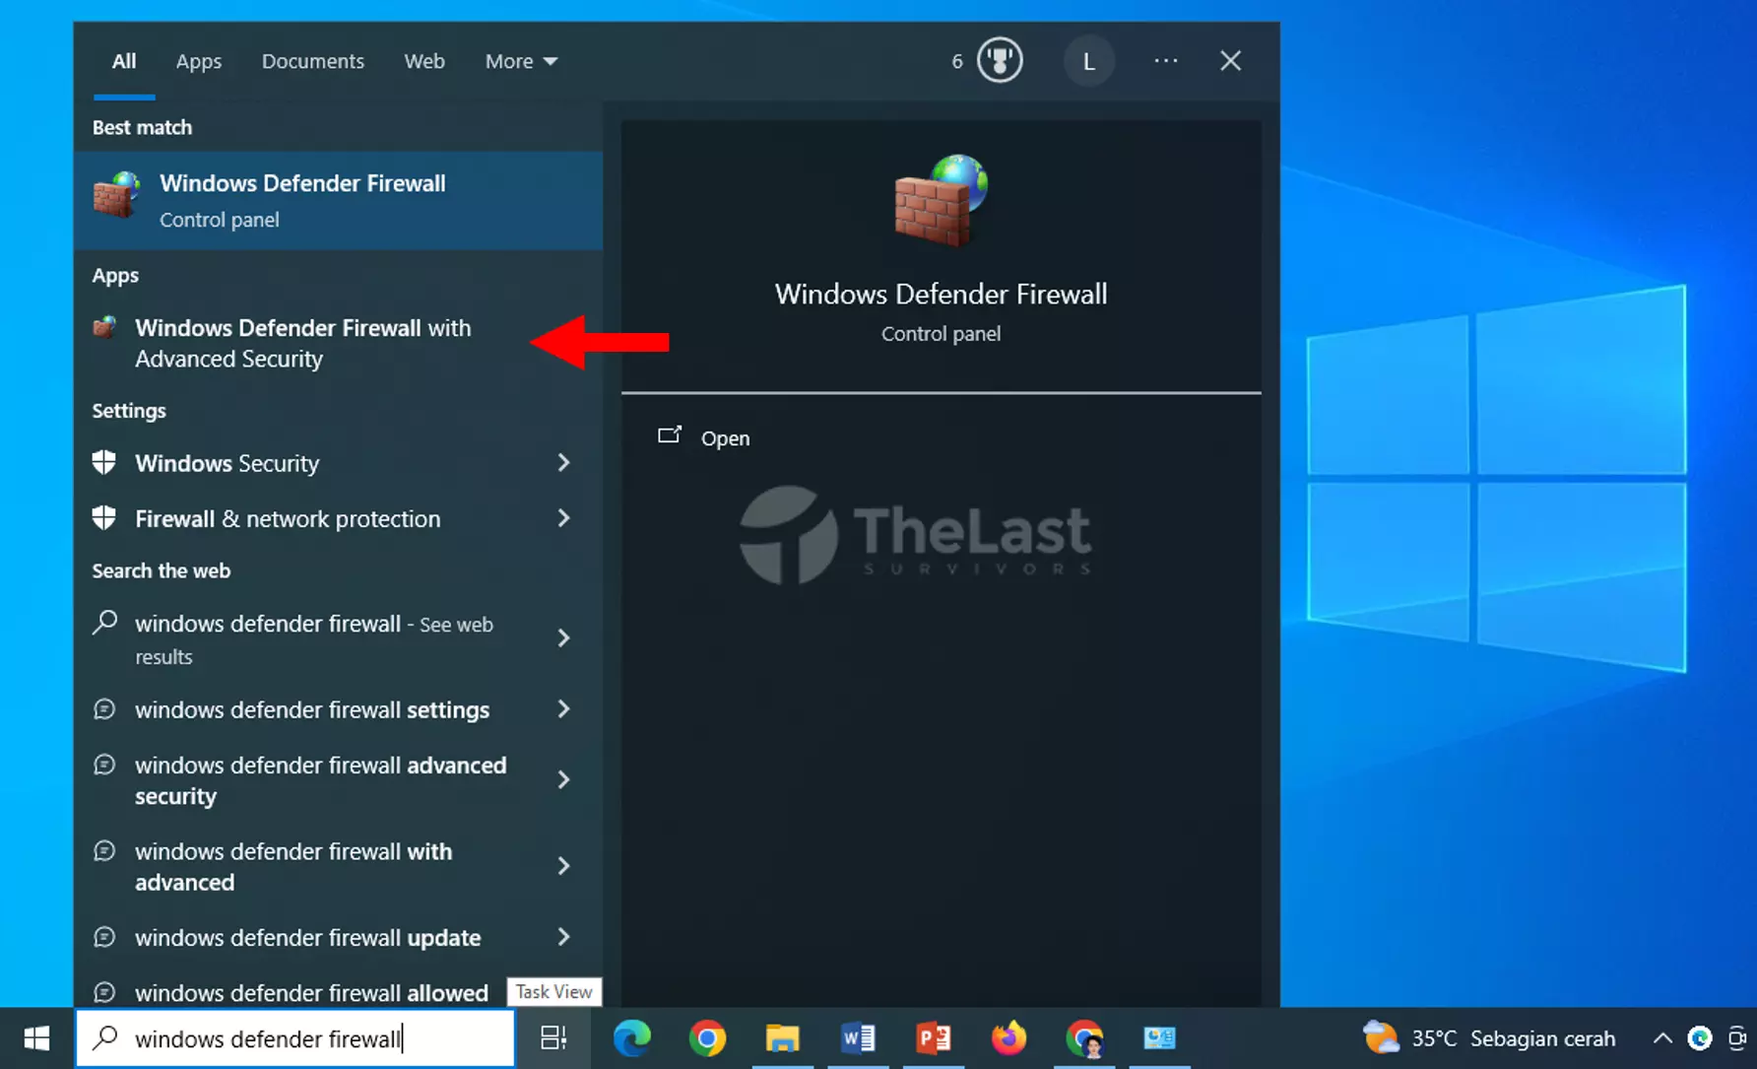
Task: Expand the firewall update suggestion chevron
Action: point(563,937)
